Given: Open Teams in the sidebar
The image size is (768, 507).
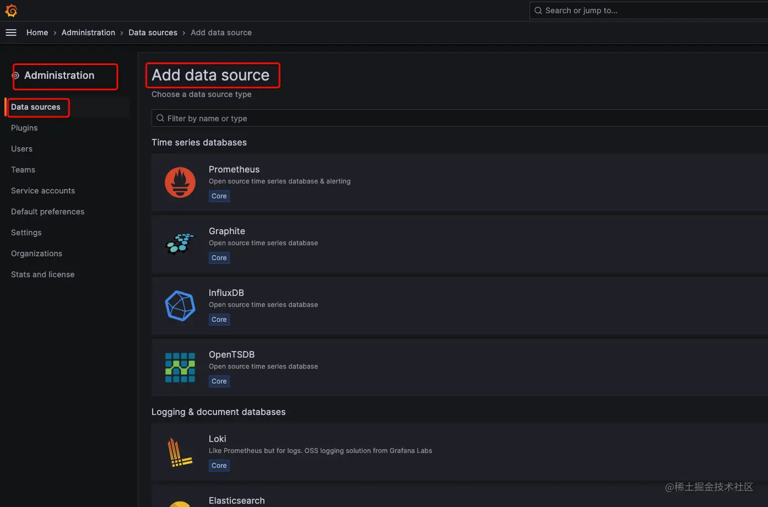Looking at the screenshot, I should [23, 170].
